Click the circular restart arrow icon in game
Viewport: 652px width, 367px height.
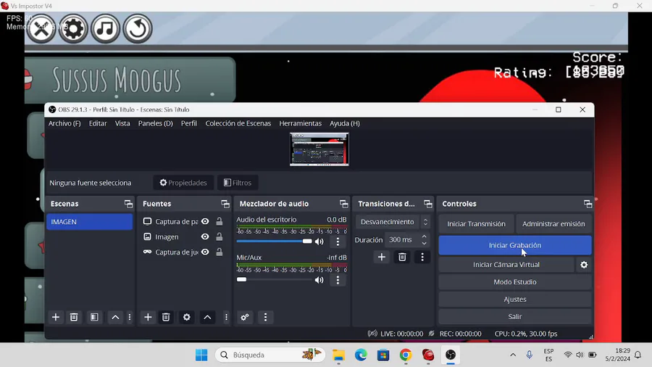click(138, 29)
